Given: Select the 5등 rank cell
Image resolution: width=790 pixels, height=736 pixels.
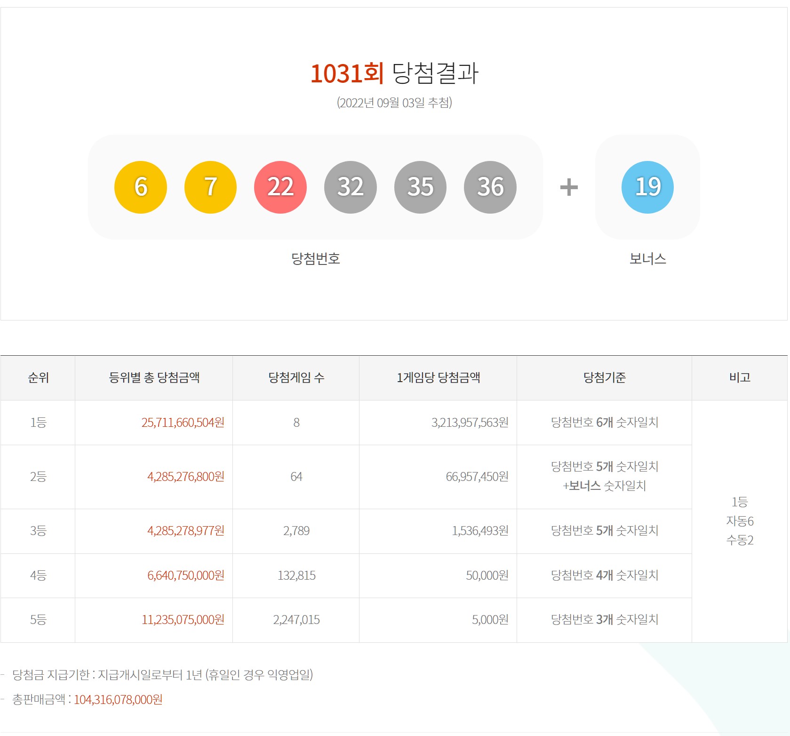Looking at the screenshot, I should coord(38,620).
